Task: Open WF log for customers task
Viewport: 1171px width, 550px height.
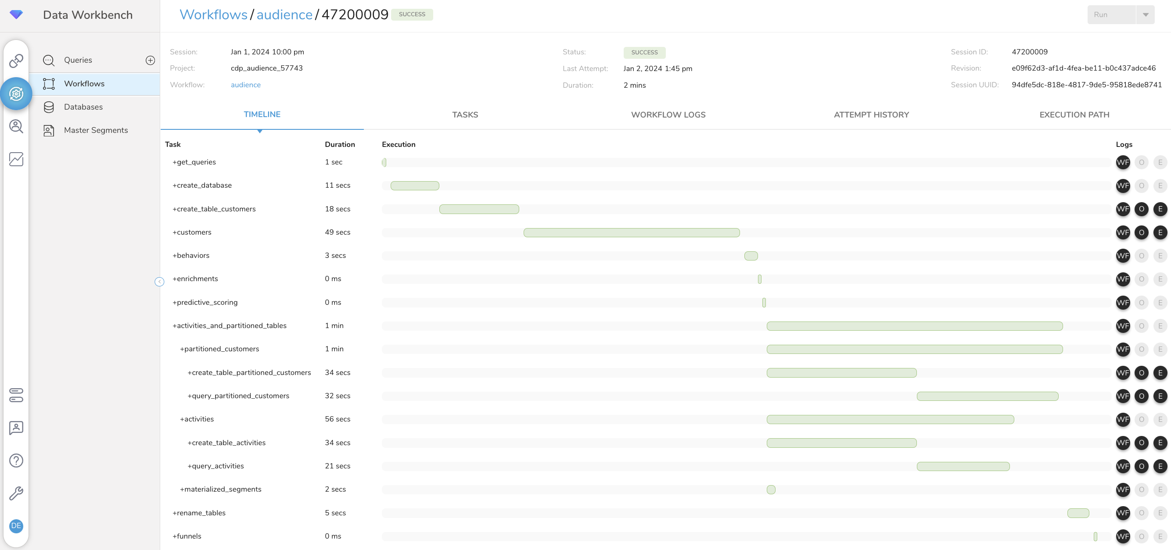Action: tap(1122, 232)
